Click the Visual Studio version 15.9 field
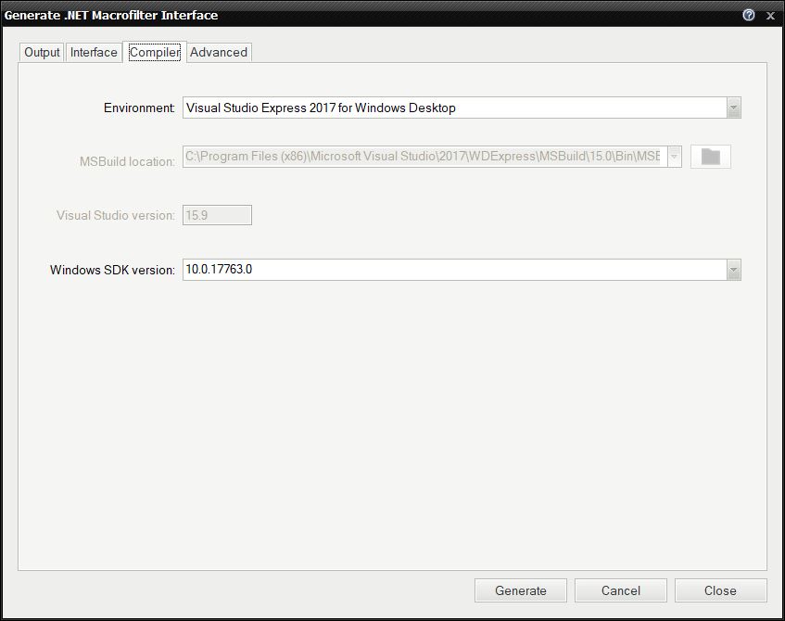The height and width of the screenshot is (621, 785). point(218,215)
